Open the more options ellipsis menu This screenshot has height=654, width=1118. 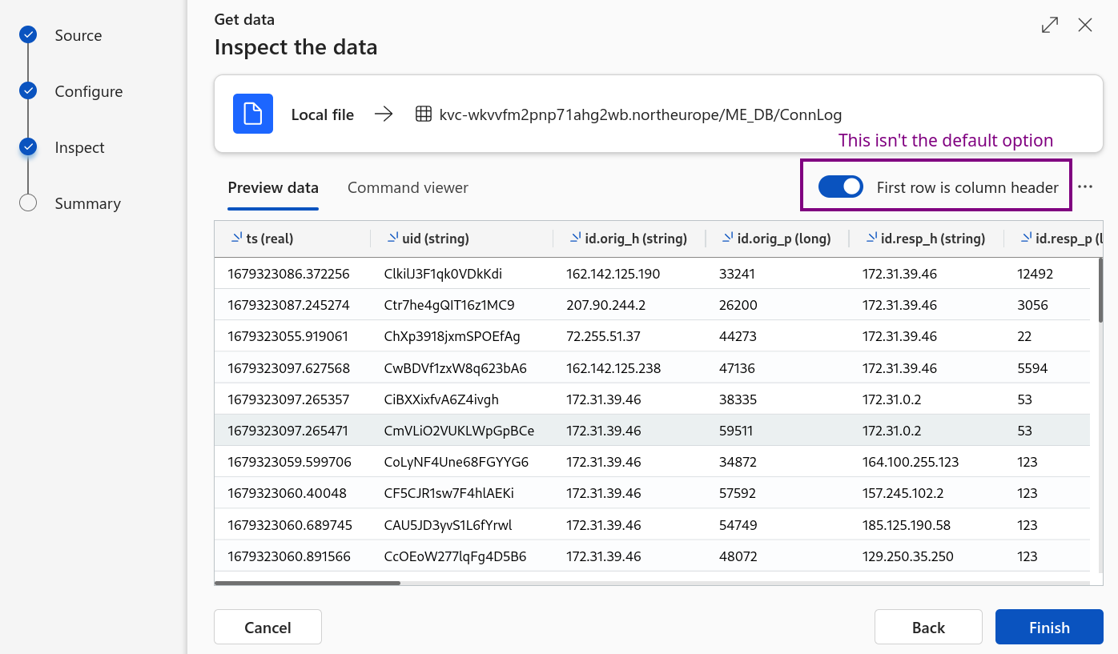click(x=1085, y=187)
